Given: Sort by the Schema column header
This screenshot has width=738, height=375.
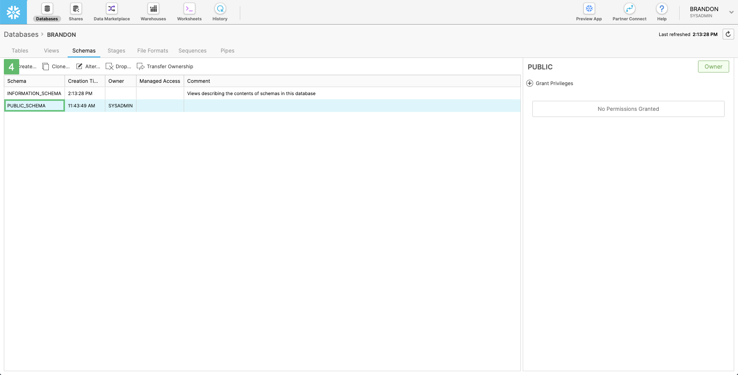Looking at the screenshot, I should click(x=35, y=81).
